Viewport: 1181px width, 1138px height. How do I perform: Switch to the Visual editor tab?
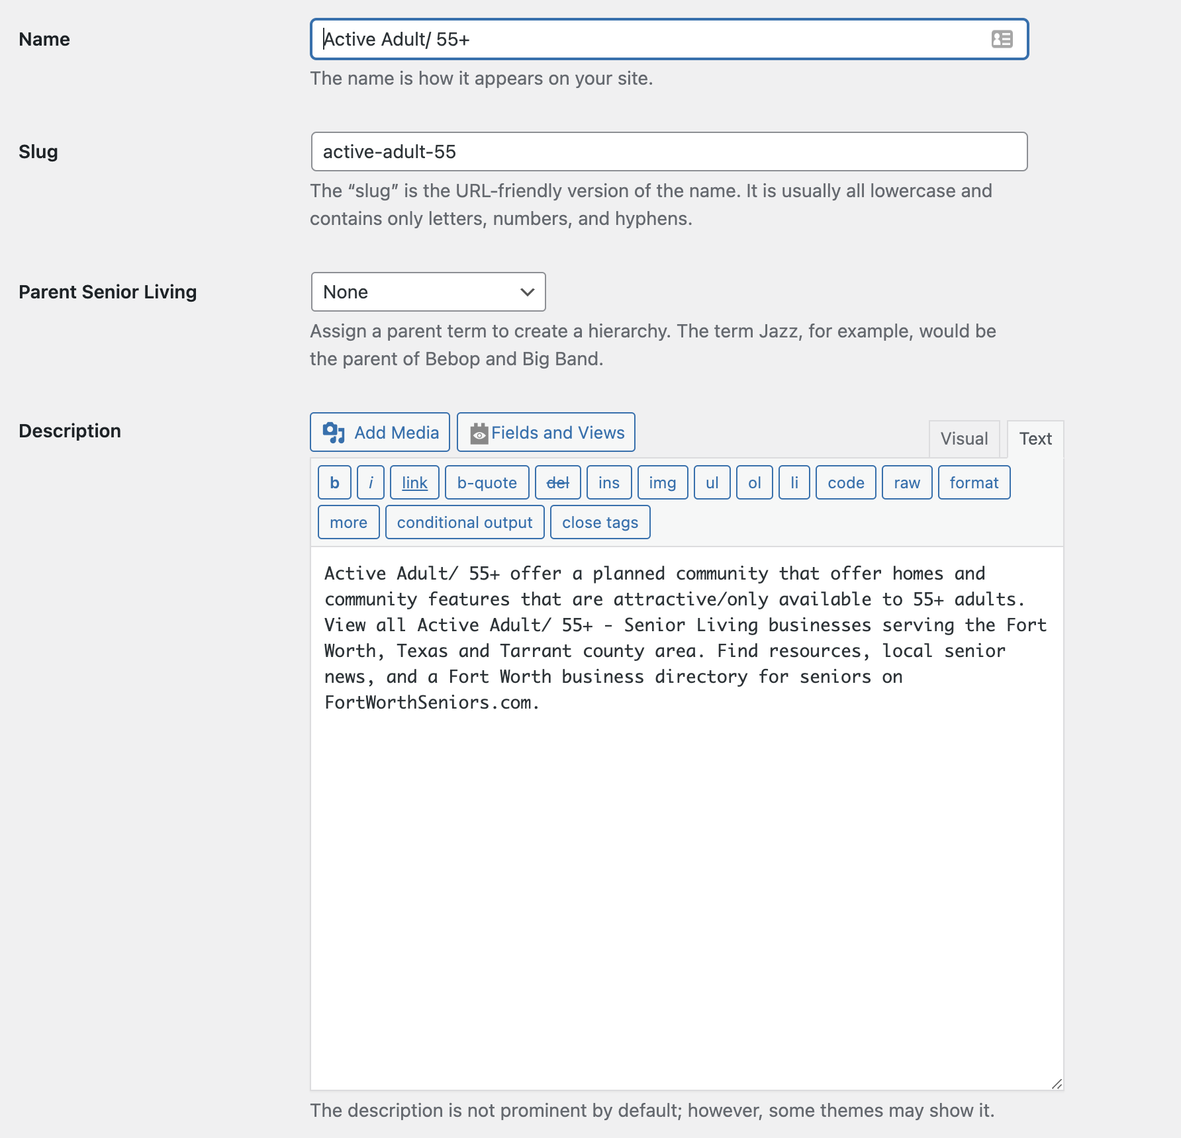point(964,439)
